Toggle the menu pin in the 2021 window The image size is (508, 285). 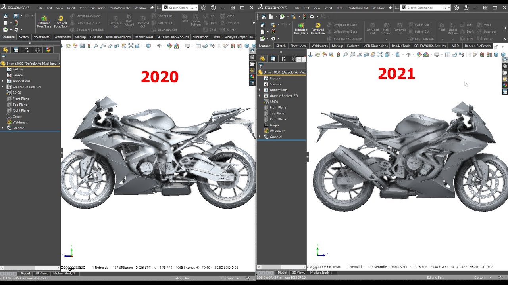point(390,8)
